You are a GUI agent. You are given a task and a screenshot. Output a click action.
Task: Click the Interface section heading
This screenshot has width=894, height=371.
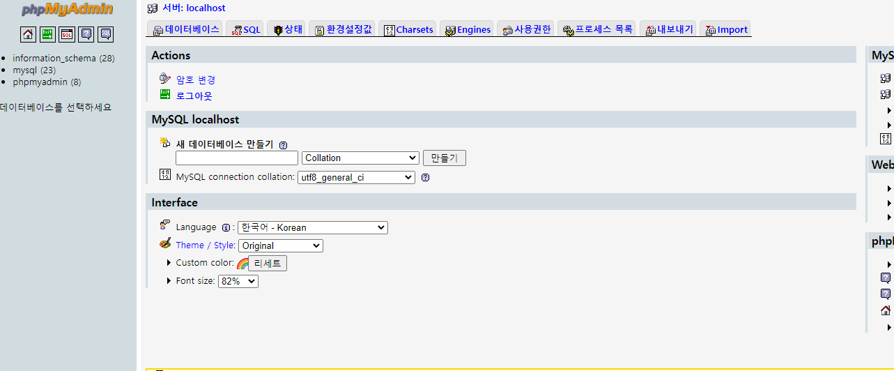point(175,202)
